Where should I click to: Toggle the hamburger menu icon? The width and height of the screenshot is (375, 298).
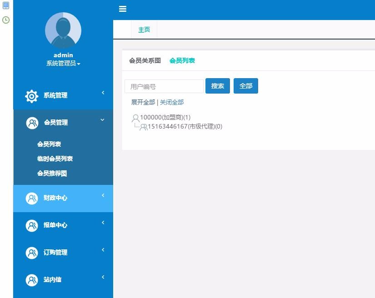tap(122, 9)
